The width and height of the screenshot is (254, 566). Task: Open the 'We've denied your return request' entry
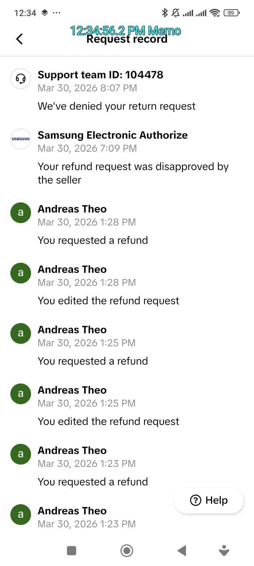pos(116,106)
